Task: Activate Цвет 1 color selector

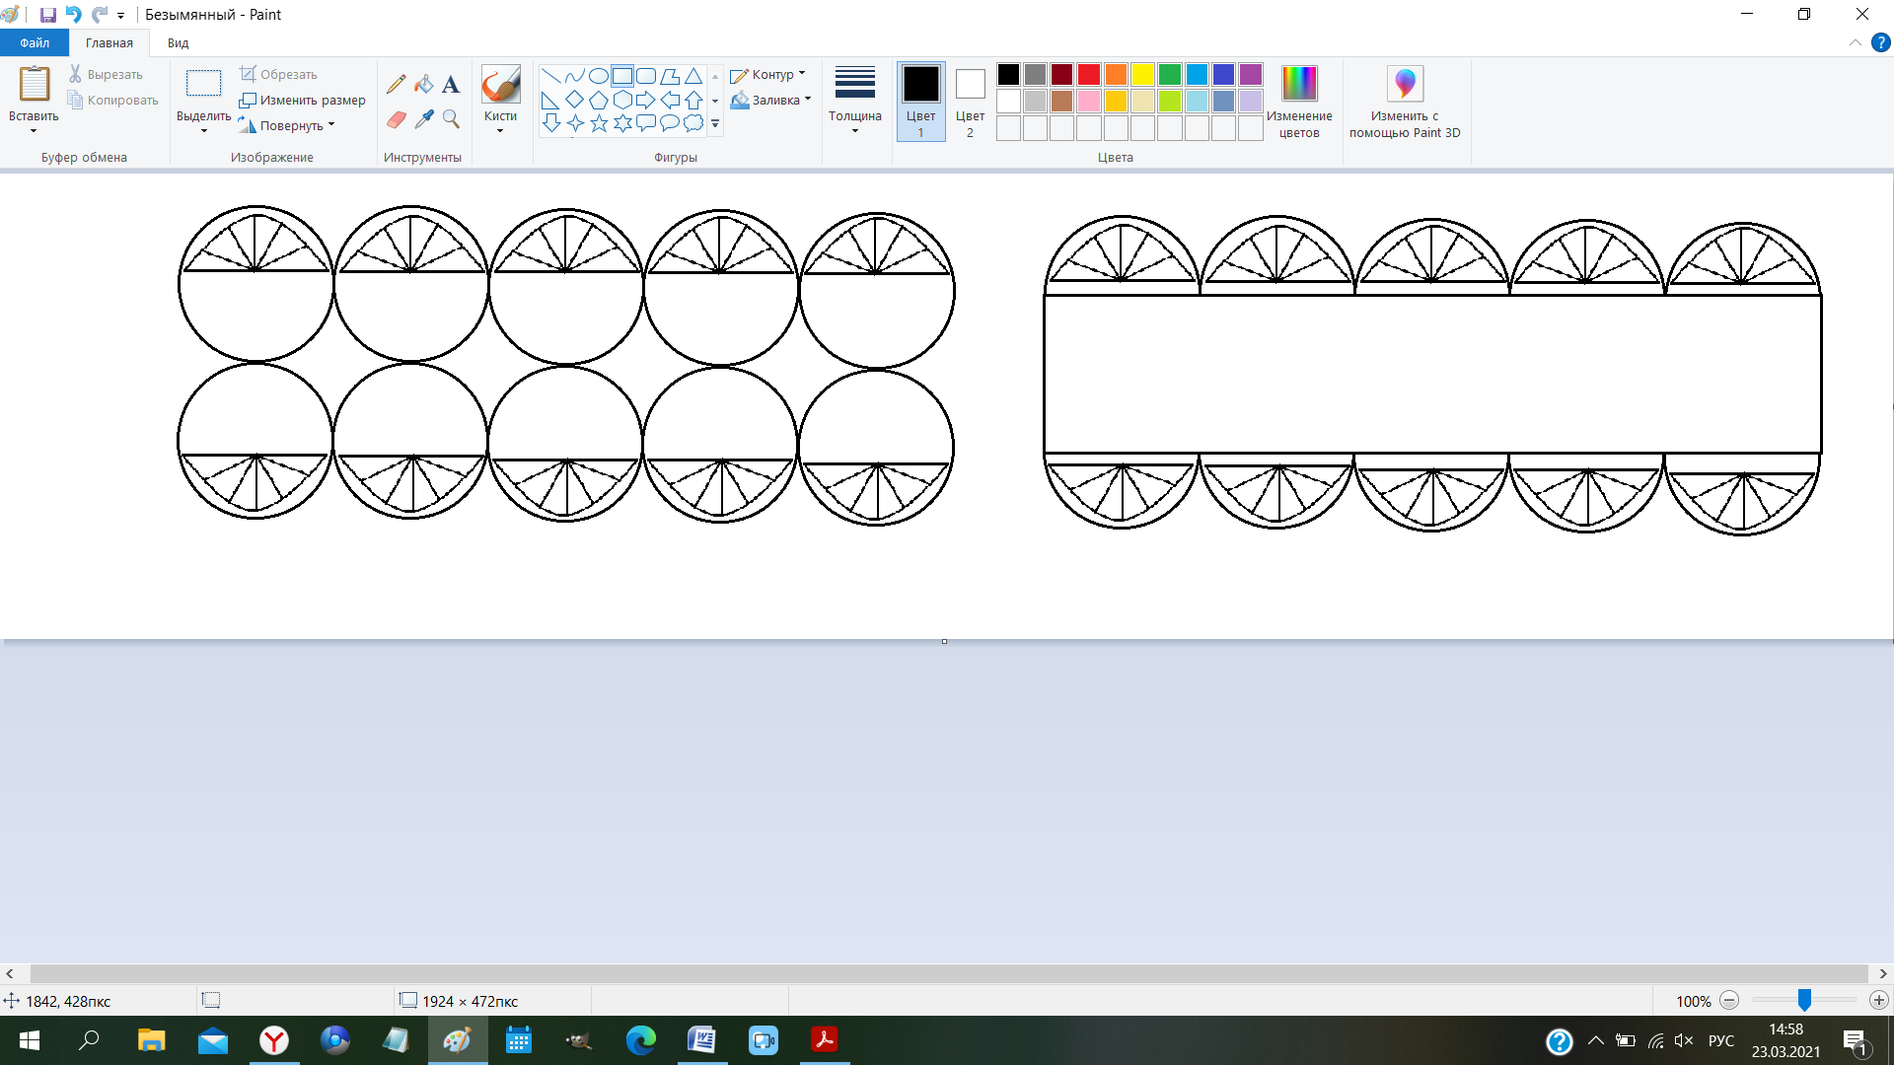Action: coord(920,101)
